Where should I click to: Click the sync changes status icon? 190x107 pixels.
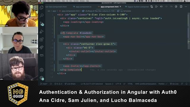51,84
